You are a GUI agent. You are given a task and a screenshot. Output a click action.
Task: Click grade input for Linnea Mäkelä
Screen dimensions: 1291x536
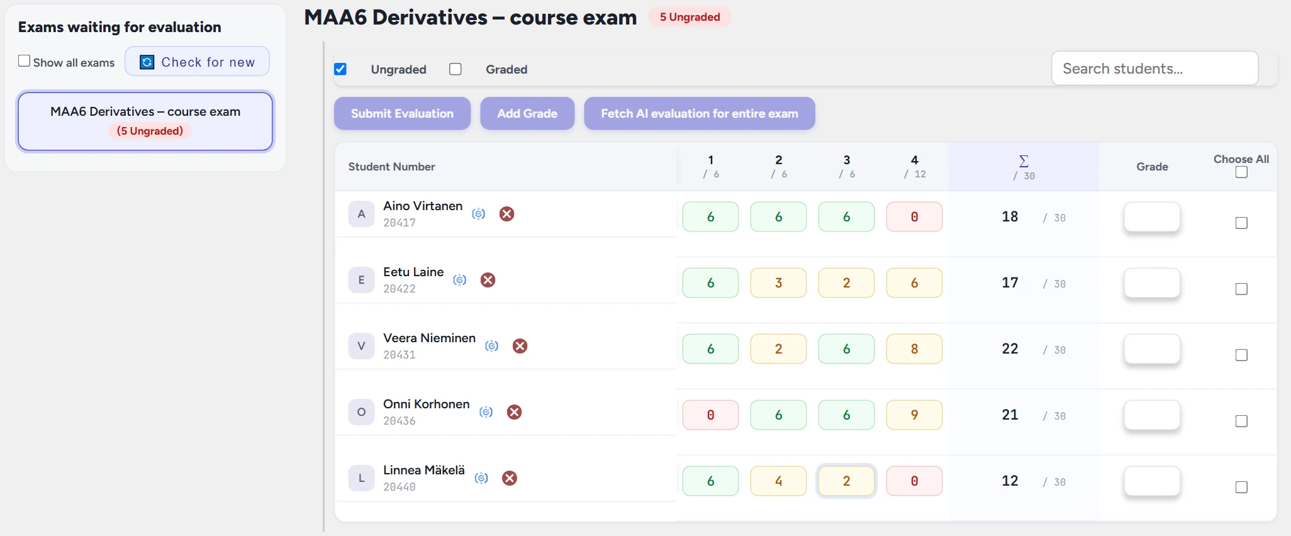click(1152, 481)
